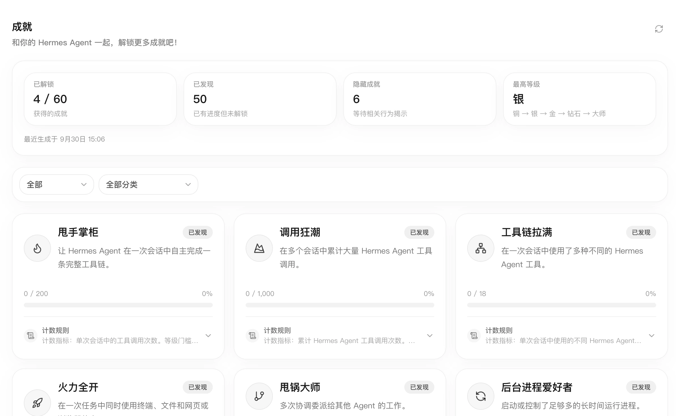Click the 已解锁 4 / 60 stat card
Image resolution: width=676 pixels, height=416 pixels.
[100, 99]
